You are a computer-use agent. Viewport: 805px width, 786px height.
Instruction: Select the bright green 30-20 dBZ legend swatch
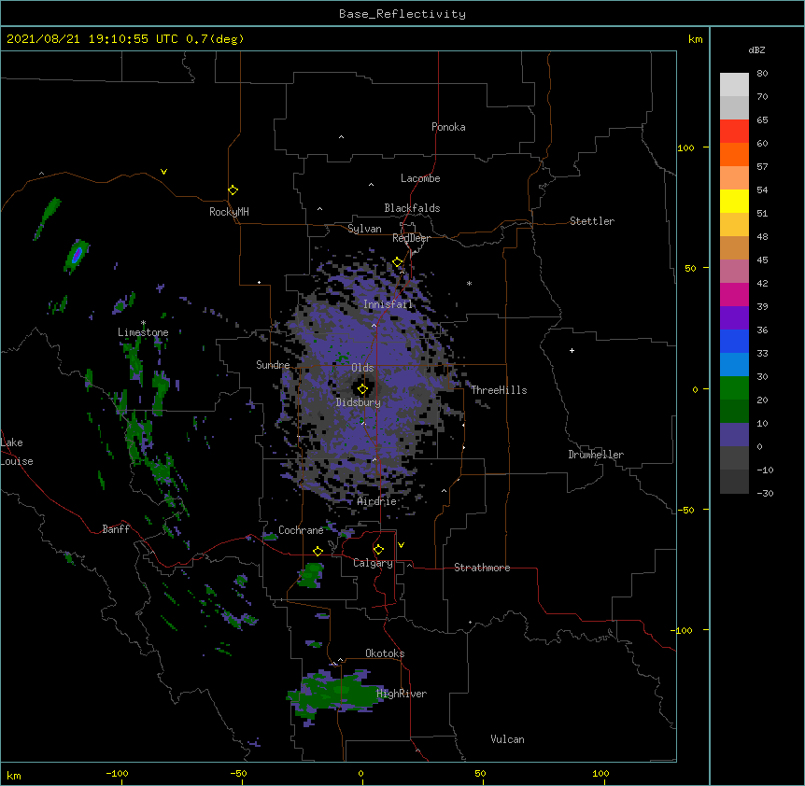coord(734,388)
